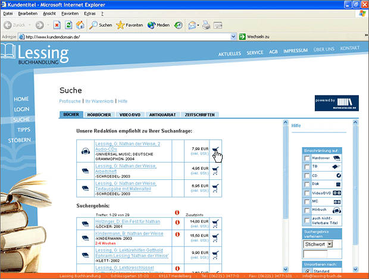Image resolution: width=369 pixels, height=279 pixels.
Task: Open the Bearbeiten menu
Action: pos(27,14)
